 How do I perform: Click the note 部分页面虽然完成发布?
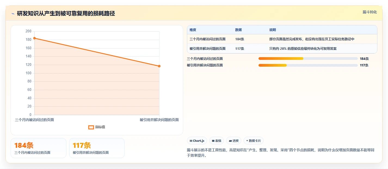[312, 39]
